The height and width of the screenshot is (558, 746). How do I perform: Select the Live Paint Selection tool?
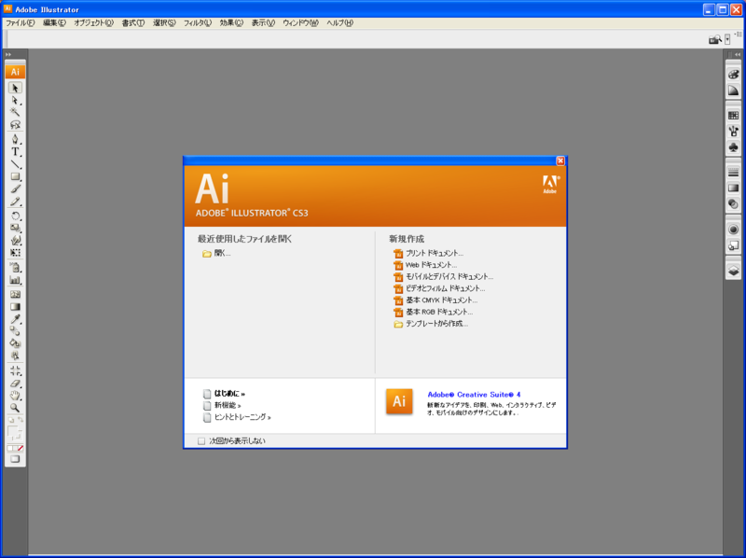tap(15, 356)
